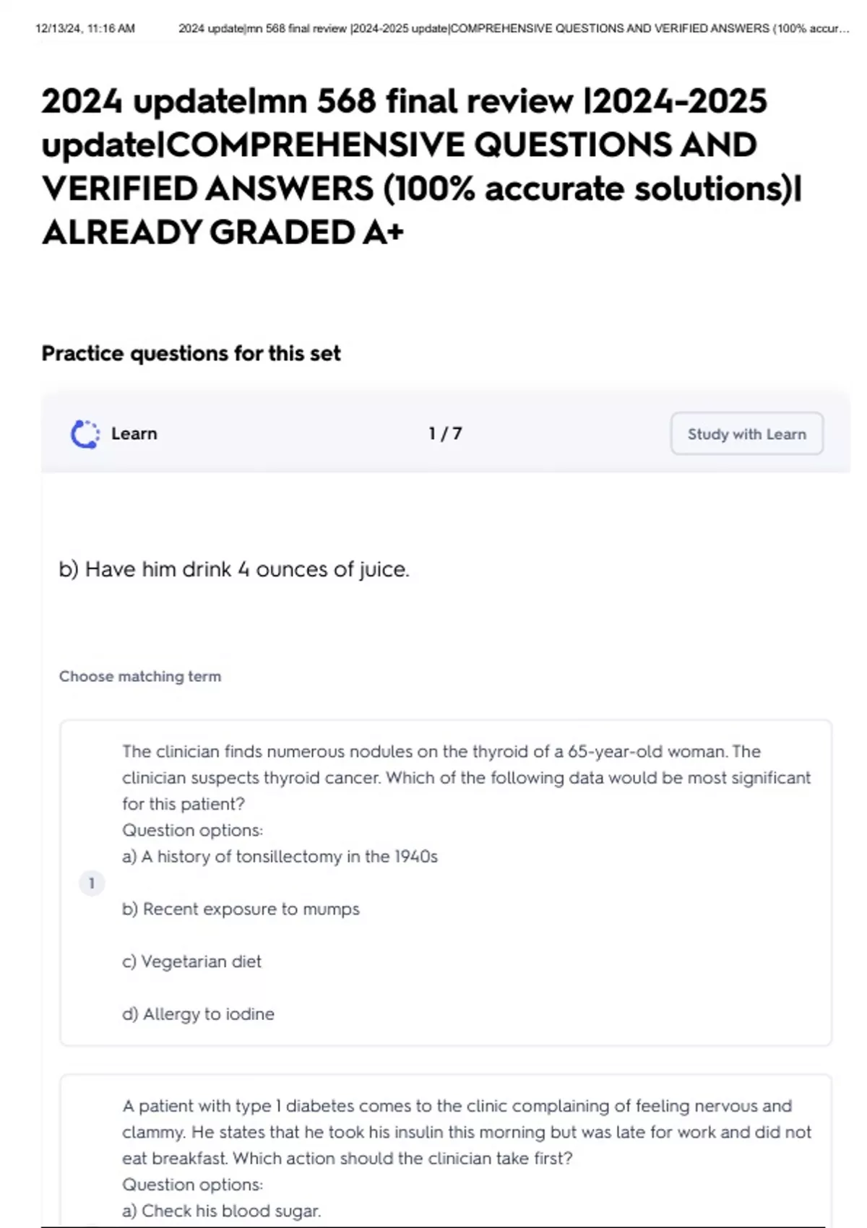Click option 'Vegetarian diet'
Viewport: 867px width, 1228px height.
[191, 961]
